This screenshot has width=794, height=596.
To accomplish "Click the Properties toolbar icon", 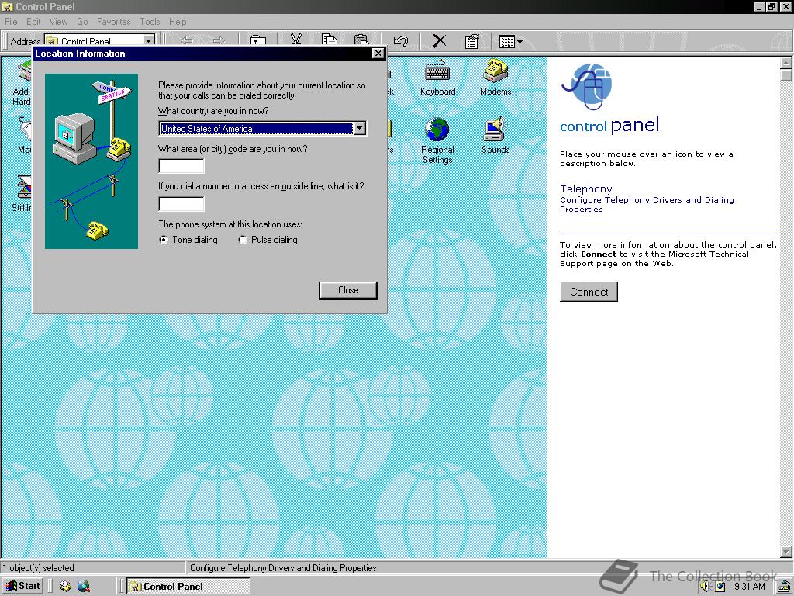I will coord(473,40).
